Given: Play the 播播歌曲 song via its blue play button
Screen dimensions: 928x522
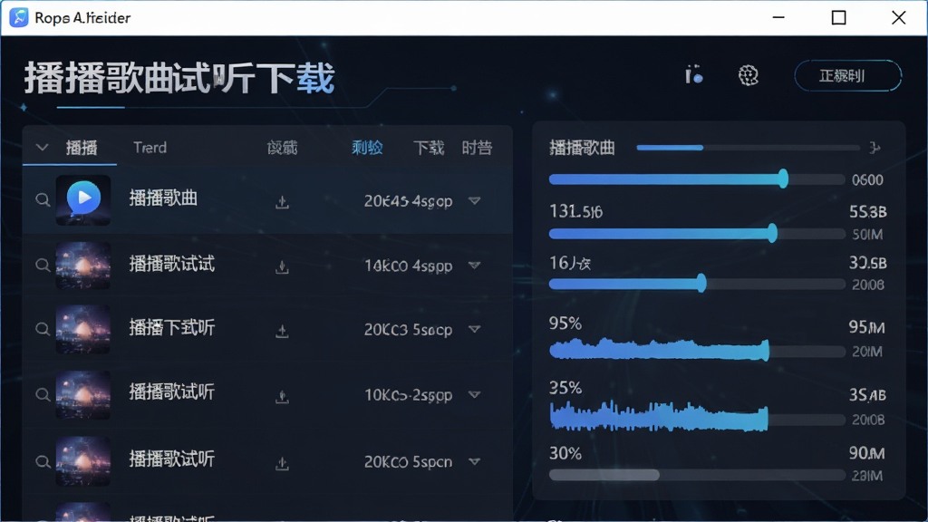Looking at the screenshot, I should click(83, 198).
